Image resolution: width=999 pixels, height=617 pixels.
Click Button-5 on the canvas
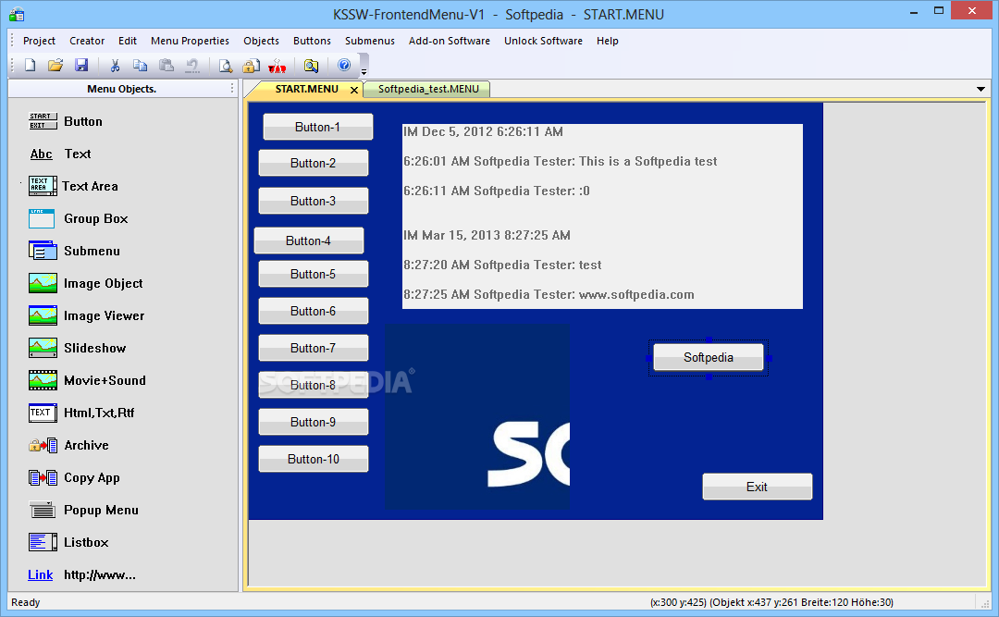(314, 274)
